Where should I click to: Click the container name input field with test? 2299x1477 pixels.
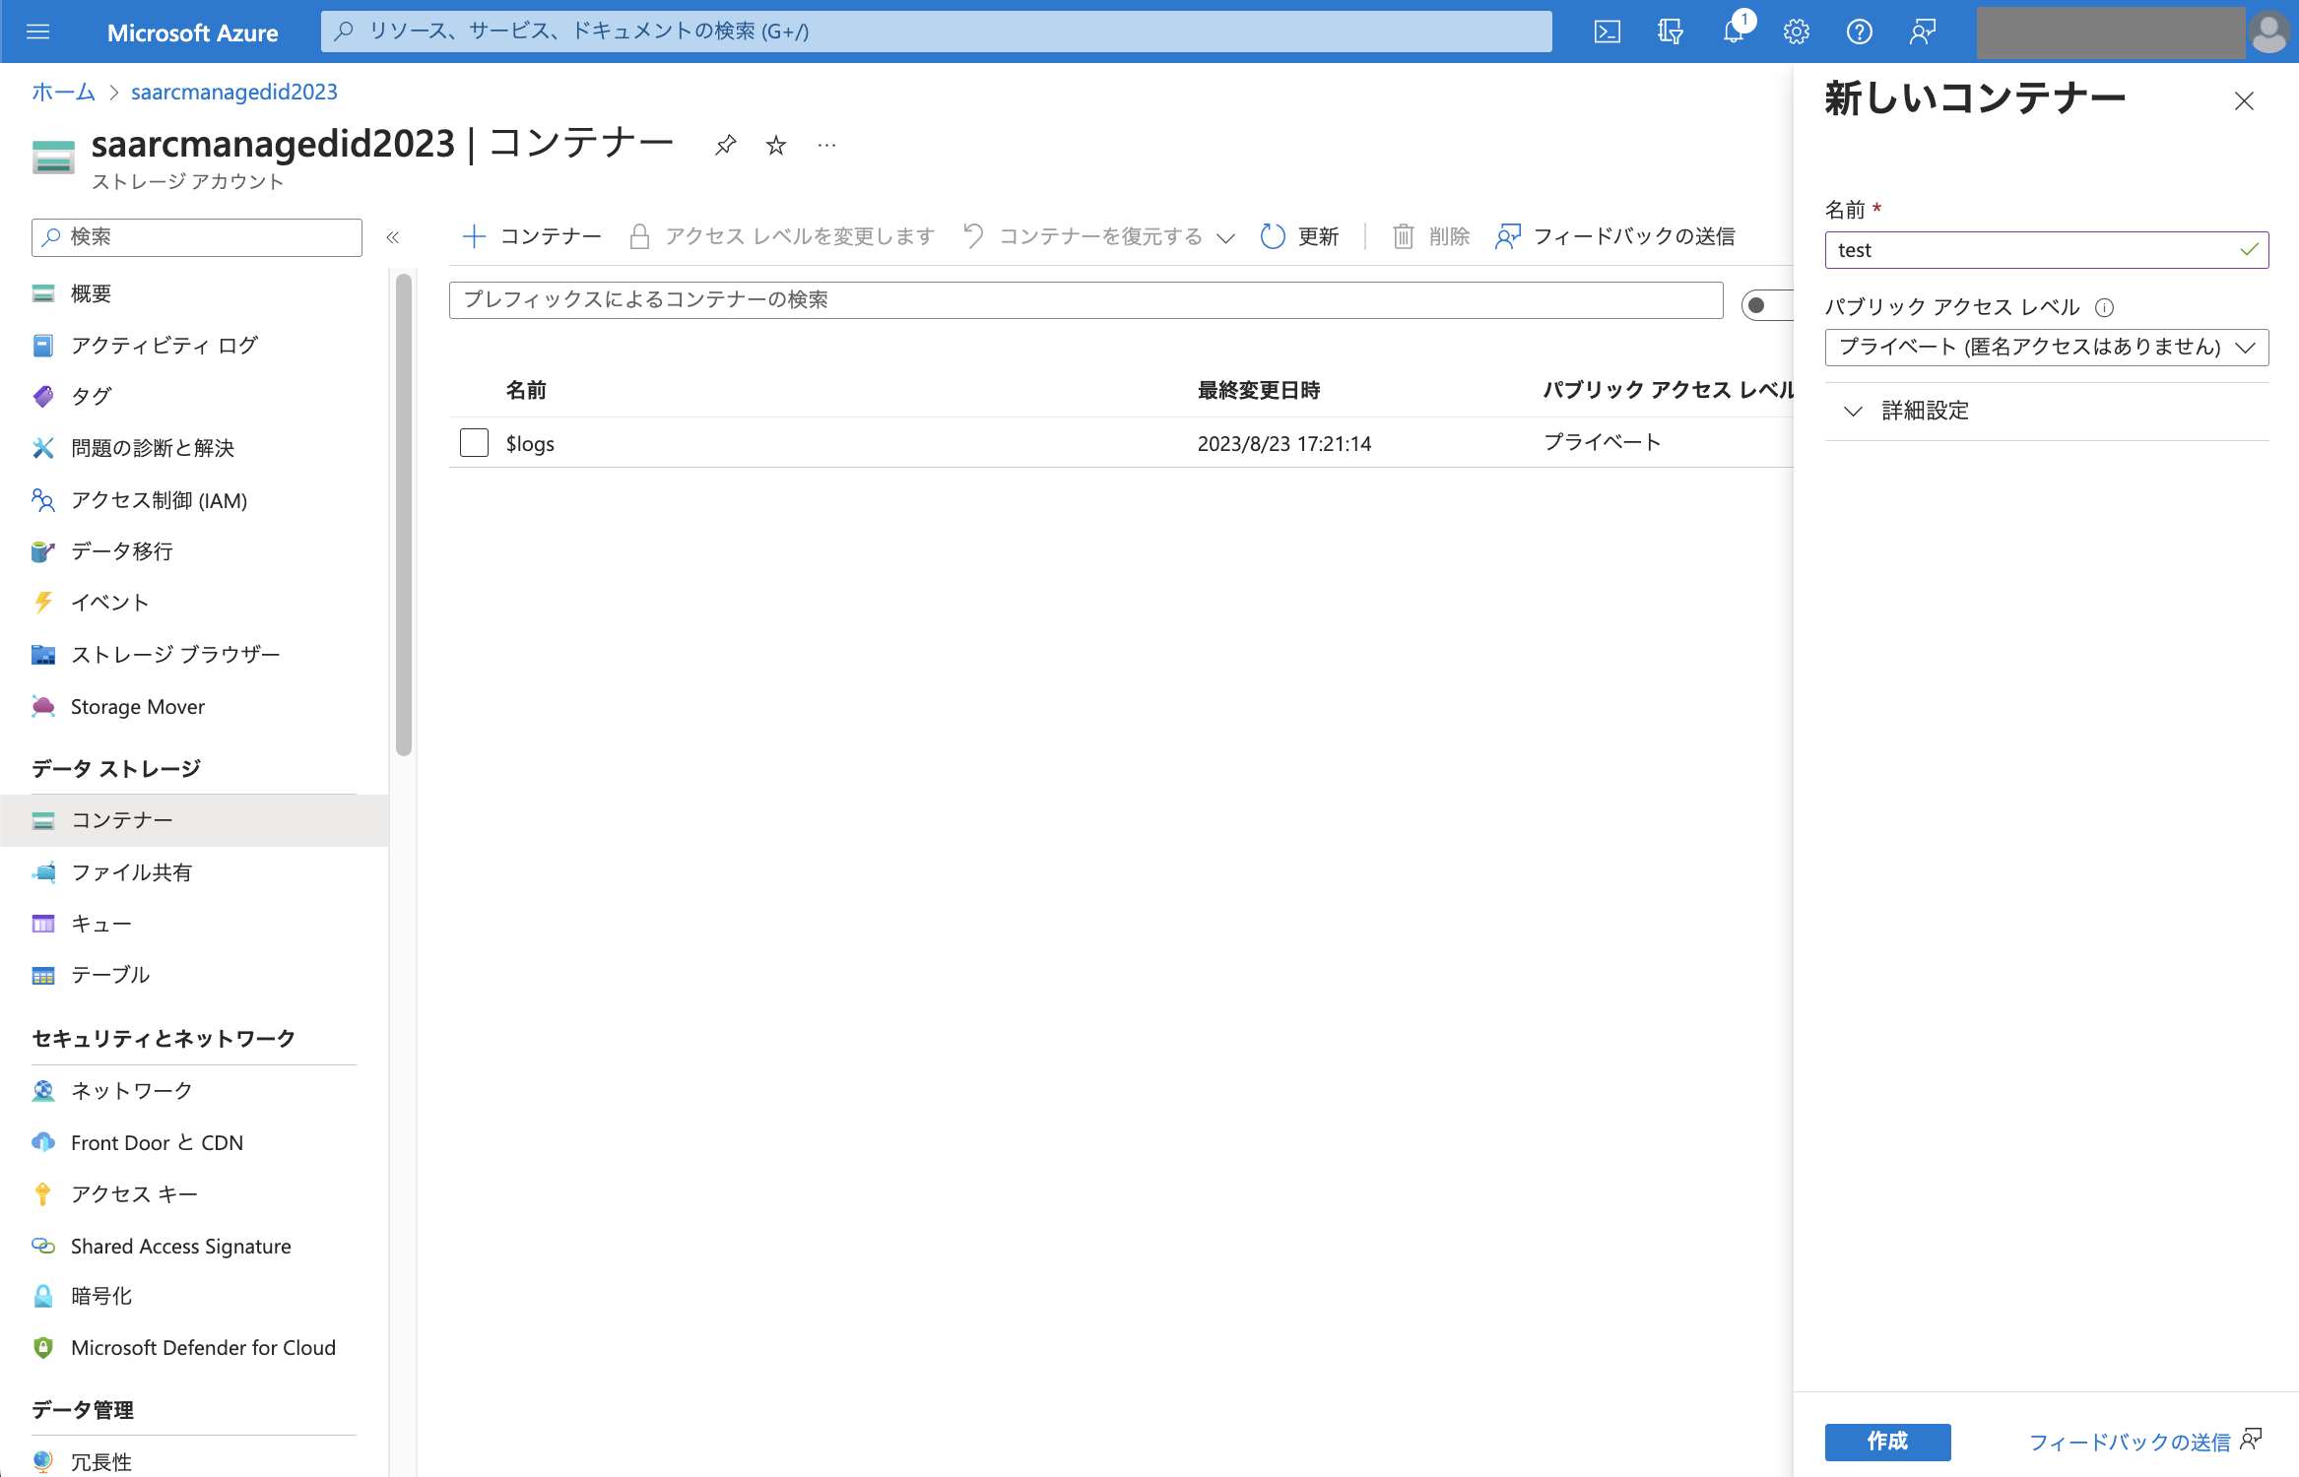[x=2047, y=250]
